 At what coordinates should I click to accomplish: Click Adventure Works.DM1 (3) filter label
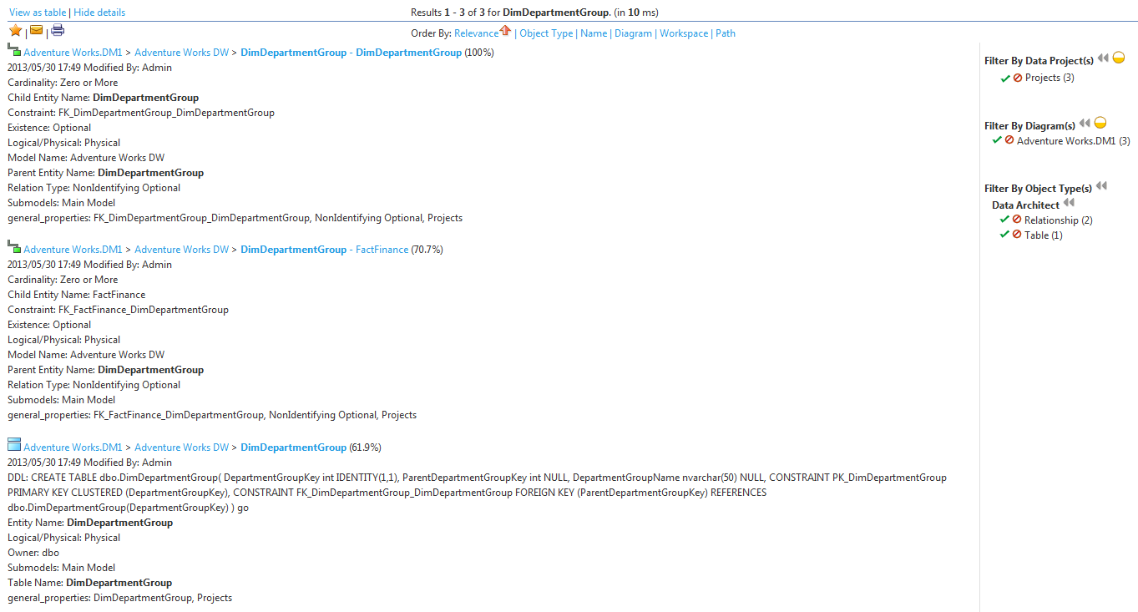pos(1073,141)
